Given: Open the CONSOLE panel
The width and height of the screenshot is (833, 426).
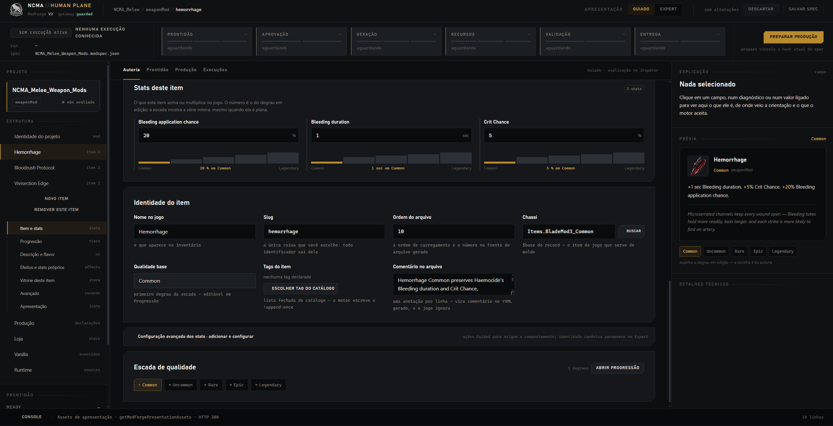Looking at the screenshot, I should click(x=32, y=417).
